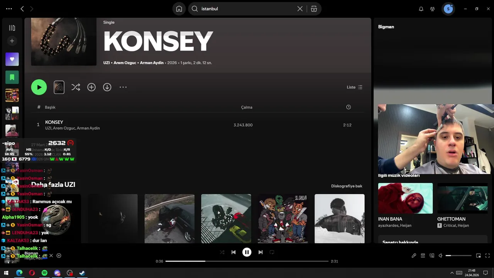Change view with Liste dropdown
The width and height of the screenshot is (494, 278).
click(x=355, y=87)
